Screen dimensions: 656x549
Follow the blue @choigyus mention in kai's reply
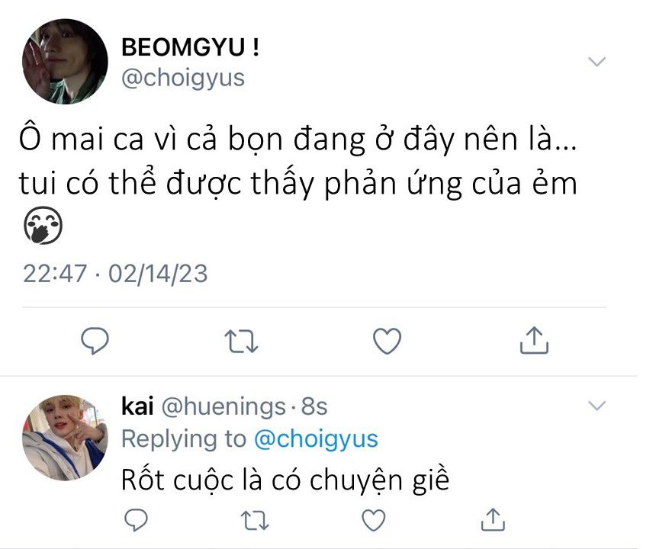[315, 439]
